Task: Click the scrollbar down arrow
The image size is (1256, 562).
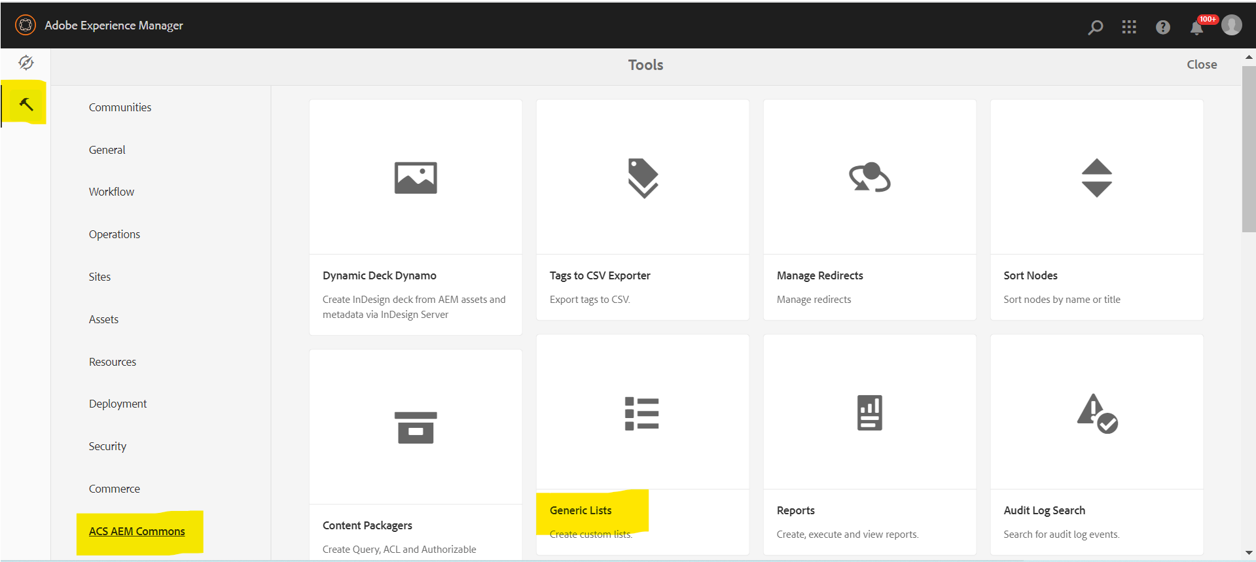Action: click(x=1249, y=553)
